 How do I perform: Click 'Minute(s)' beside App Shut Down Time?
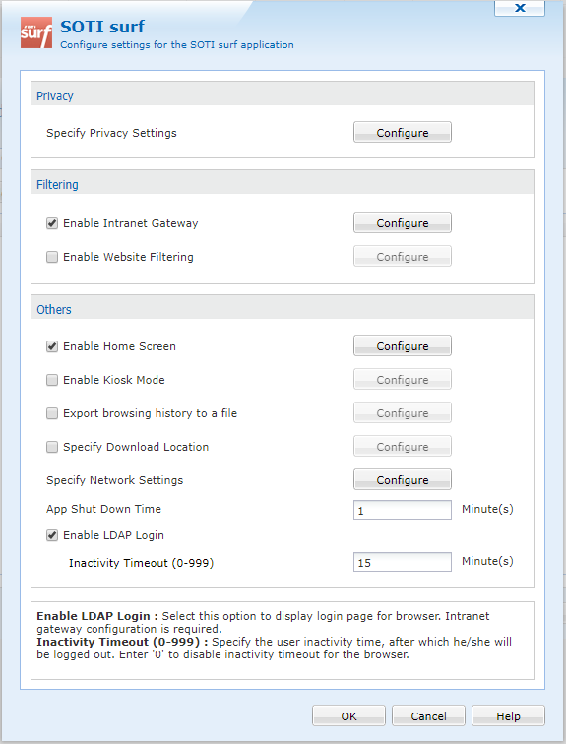point(487,509)
